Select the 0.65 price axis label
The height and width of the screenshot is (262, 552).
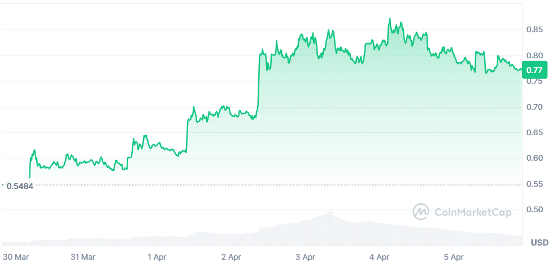click(533, 132)
